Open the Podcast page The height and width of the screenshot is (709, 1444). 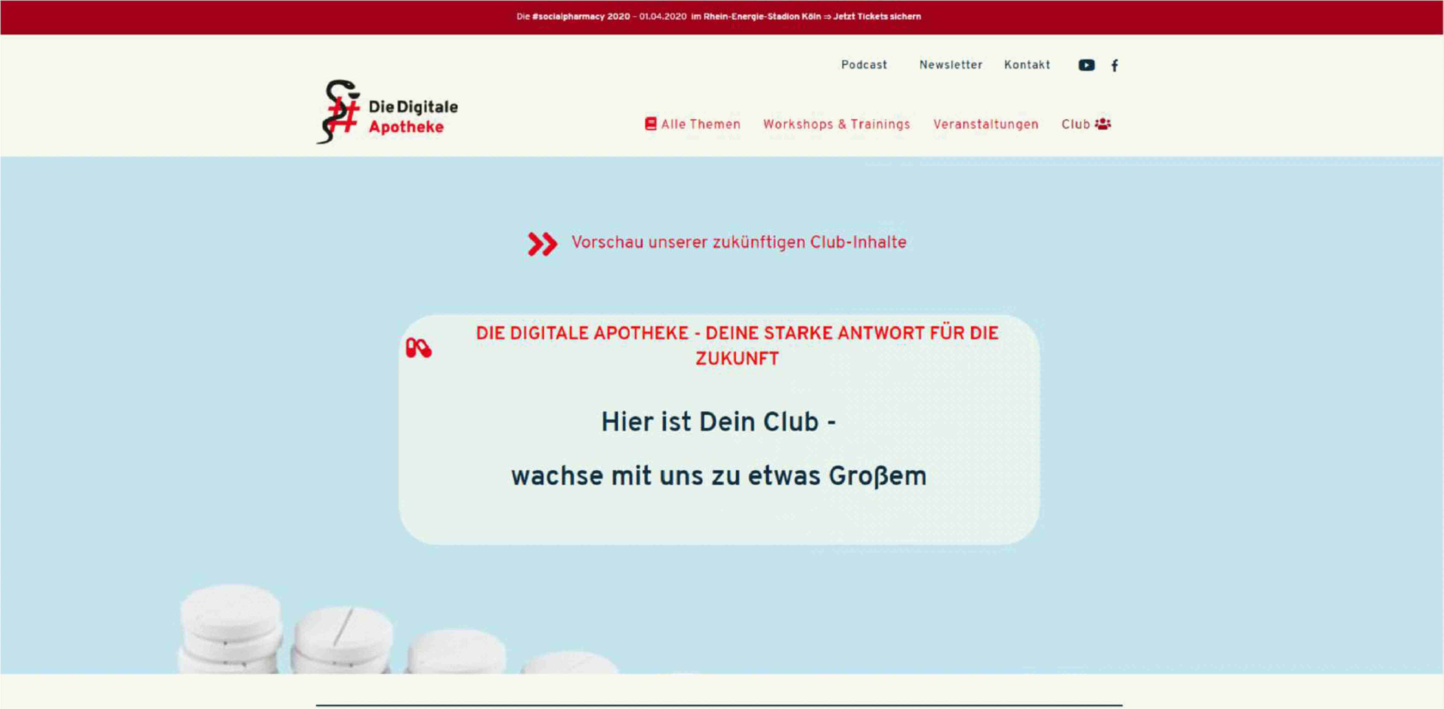coord(864,65)
